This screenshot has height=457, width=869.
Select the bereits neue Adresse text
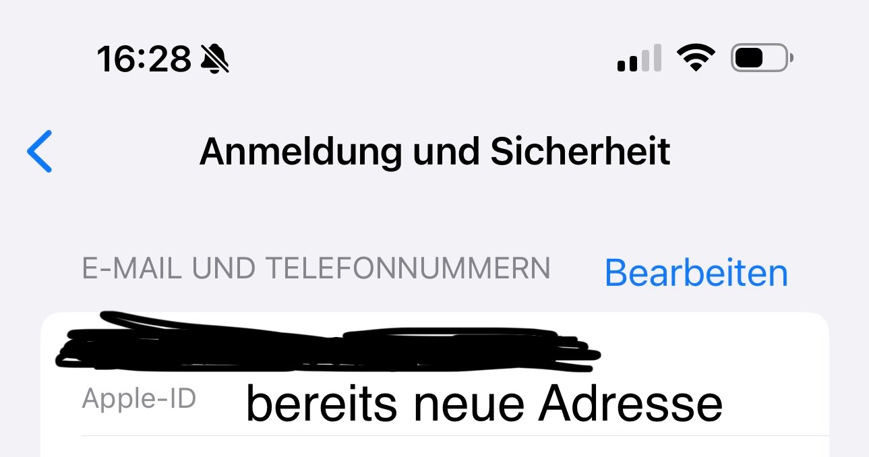pyautogui.click(x=484, y=404)
